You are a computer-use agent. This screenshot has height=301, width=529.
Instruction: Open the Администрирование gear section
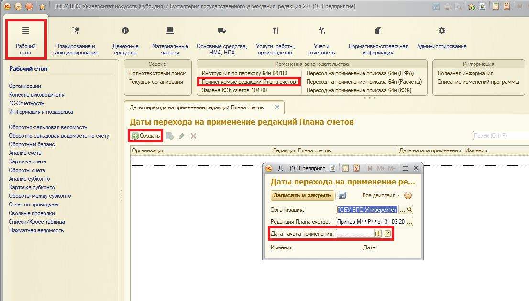click(x=441, y=37)
